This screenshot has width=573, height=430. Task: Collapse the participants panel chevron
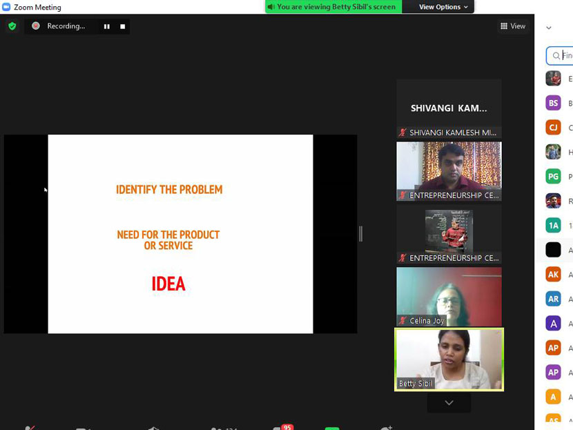tap(549, 28)
